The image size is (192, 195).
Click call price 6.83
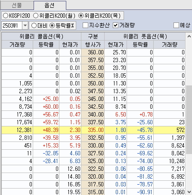70,161
